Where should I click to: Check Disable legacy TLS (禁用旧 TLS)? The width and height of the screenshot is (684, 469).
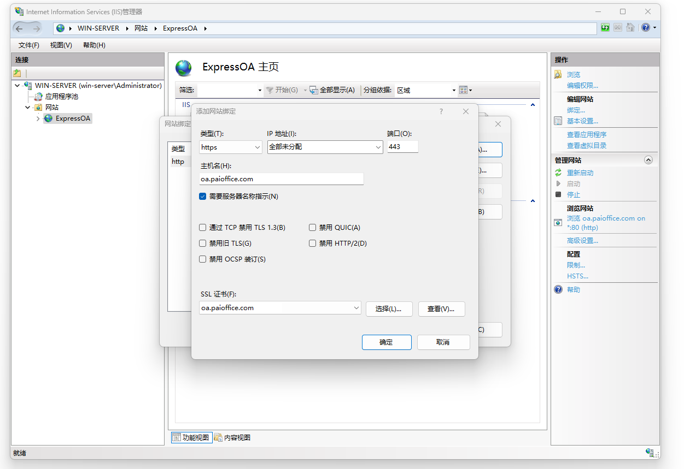[x=203, y=244]
